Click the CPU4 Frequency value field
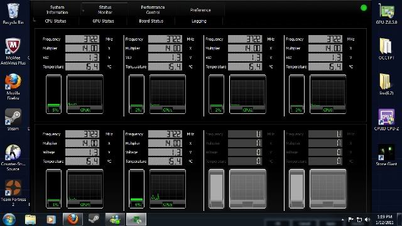The width and height of the screenshot is (402, 226). [82, 134]
